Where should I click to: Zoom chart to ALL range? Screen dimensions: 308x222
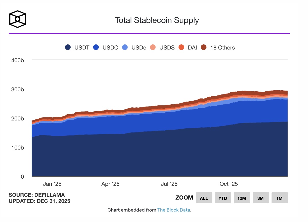204,198
